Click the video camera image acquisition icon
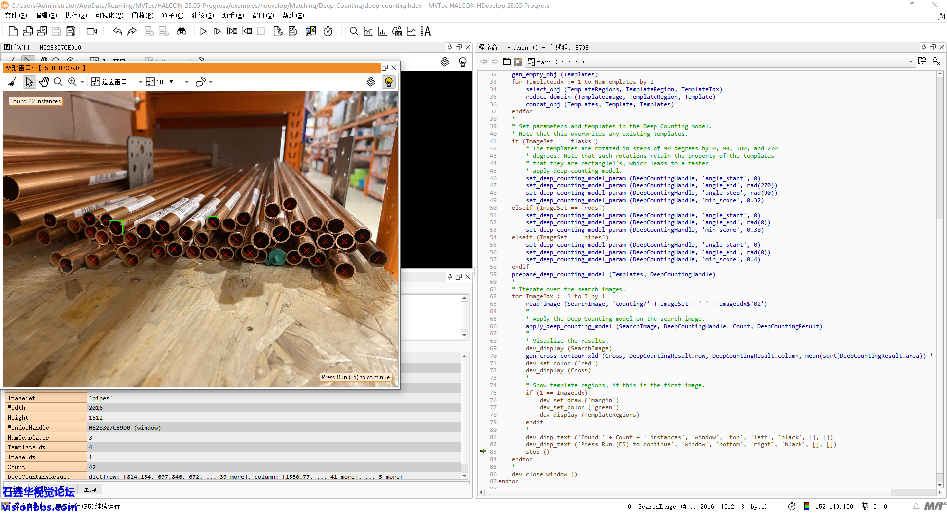Screen dimensions: 947x513 92,32
